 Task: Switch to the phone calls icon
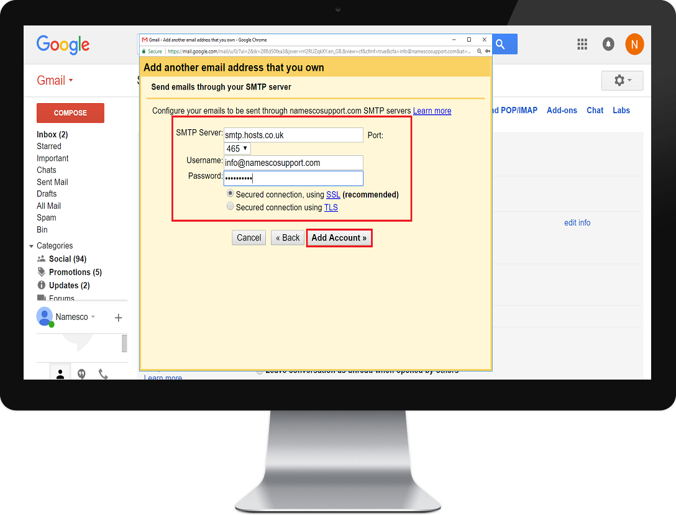103,373
